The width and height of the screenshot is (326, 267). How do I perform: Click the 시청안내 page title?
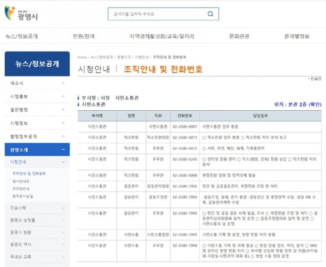94,69
